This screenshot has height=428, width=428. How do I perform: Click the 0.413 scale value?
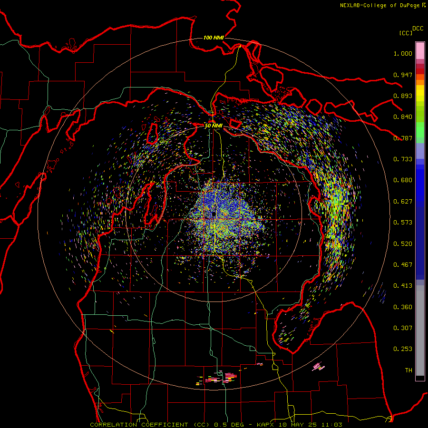pyautogui.click(x=403, y=286)
